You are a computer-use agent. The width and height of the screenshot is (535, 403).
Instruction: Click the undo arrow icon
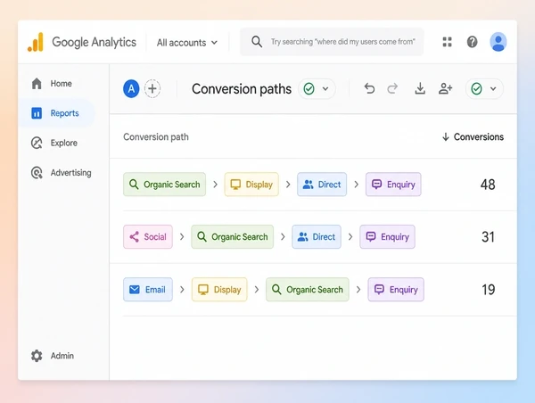[369, 89]
